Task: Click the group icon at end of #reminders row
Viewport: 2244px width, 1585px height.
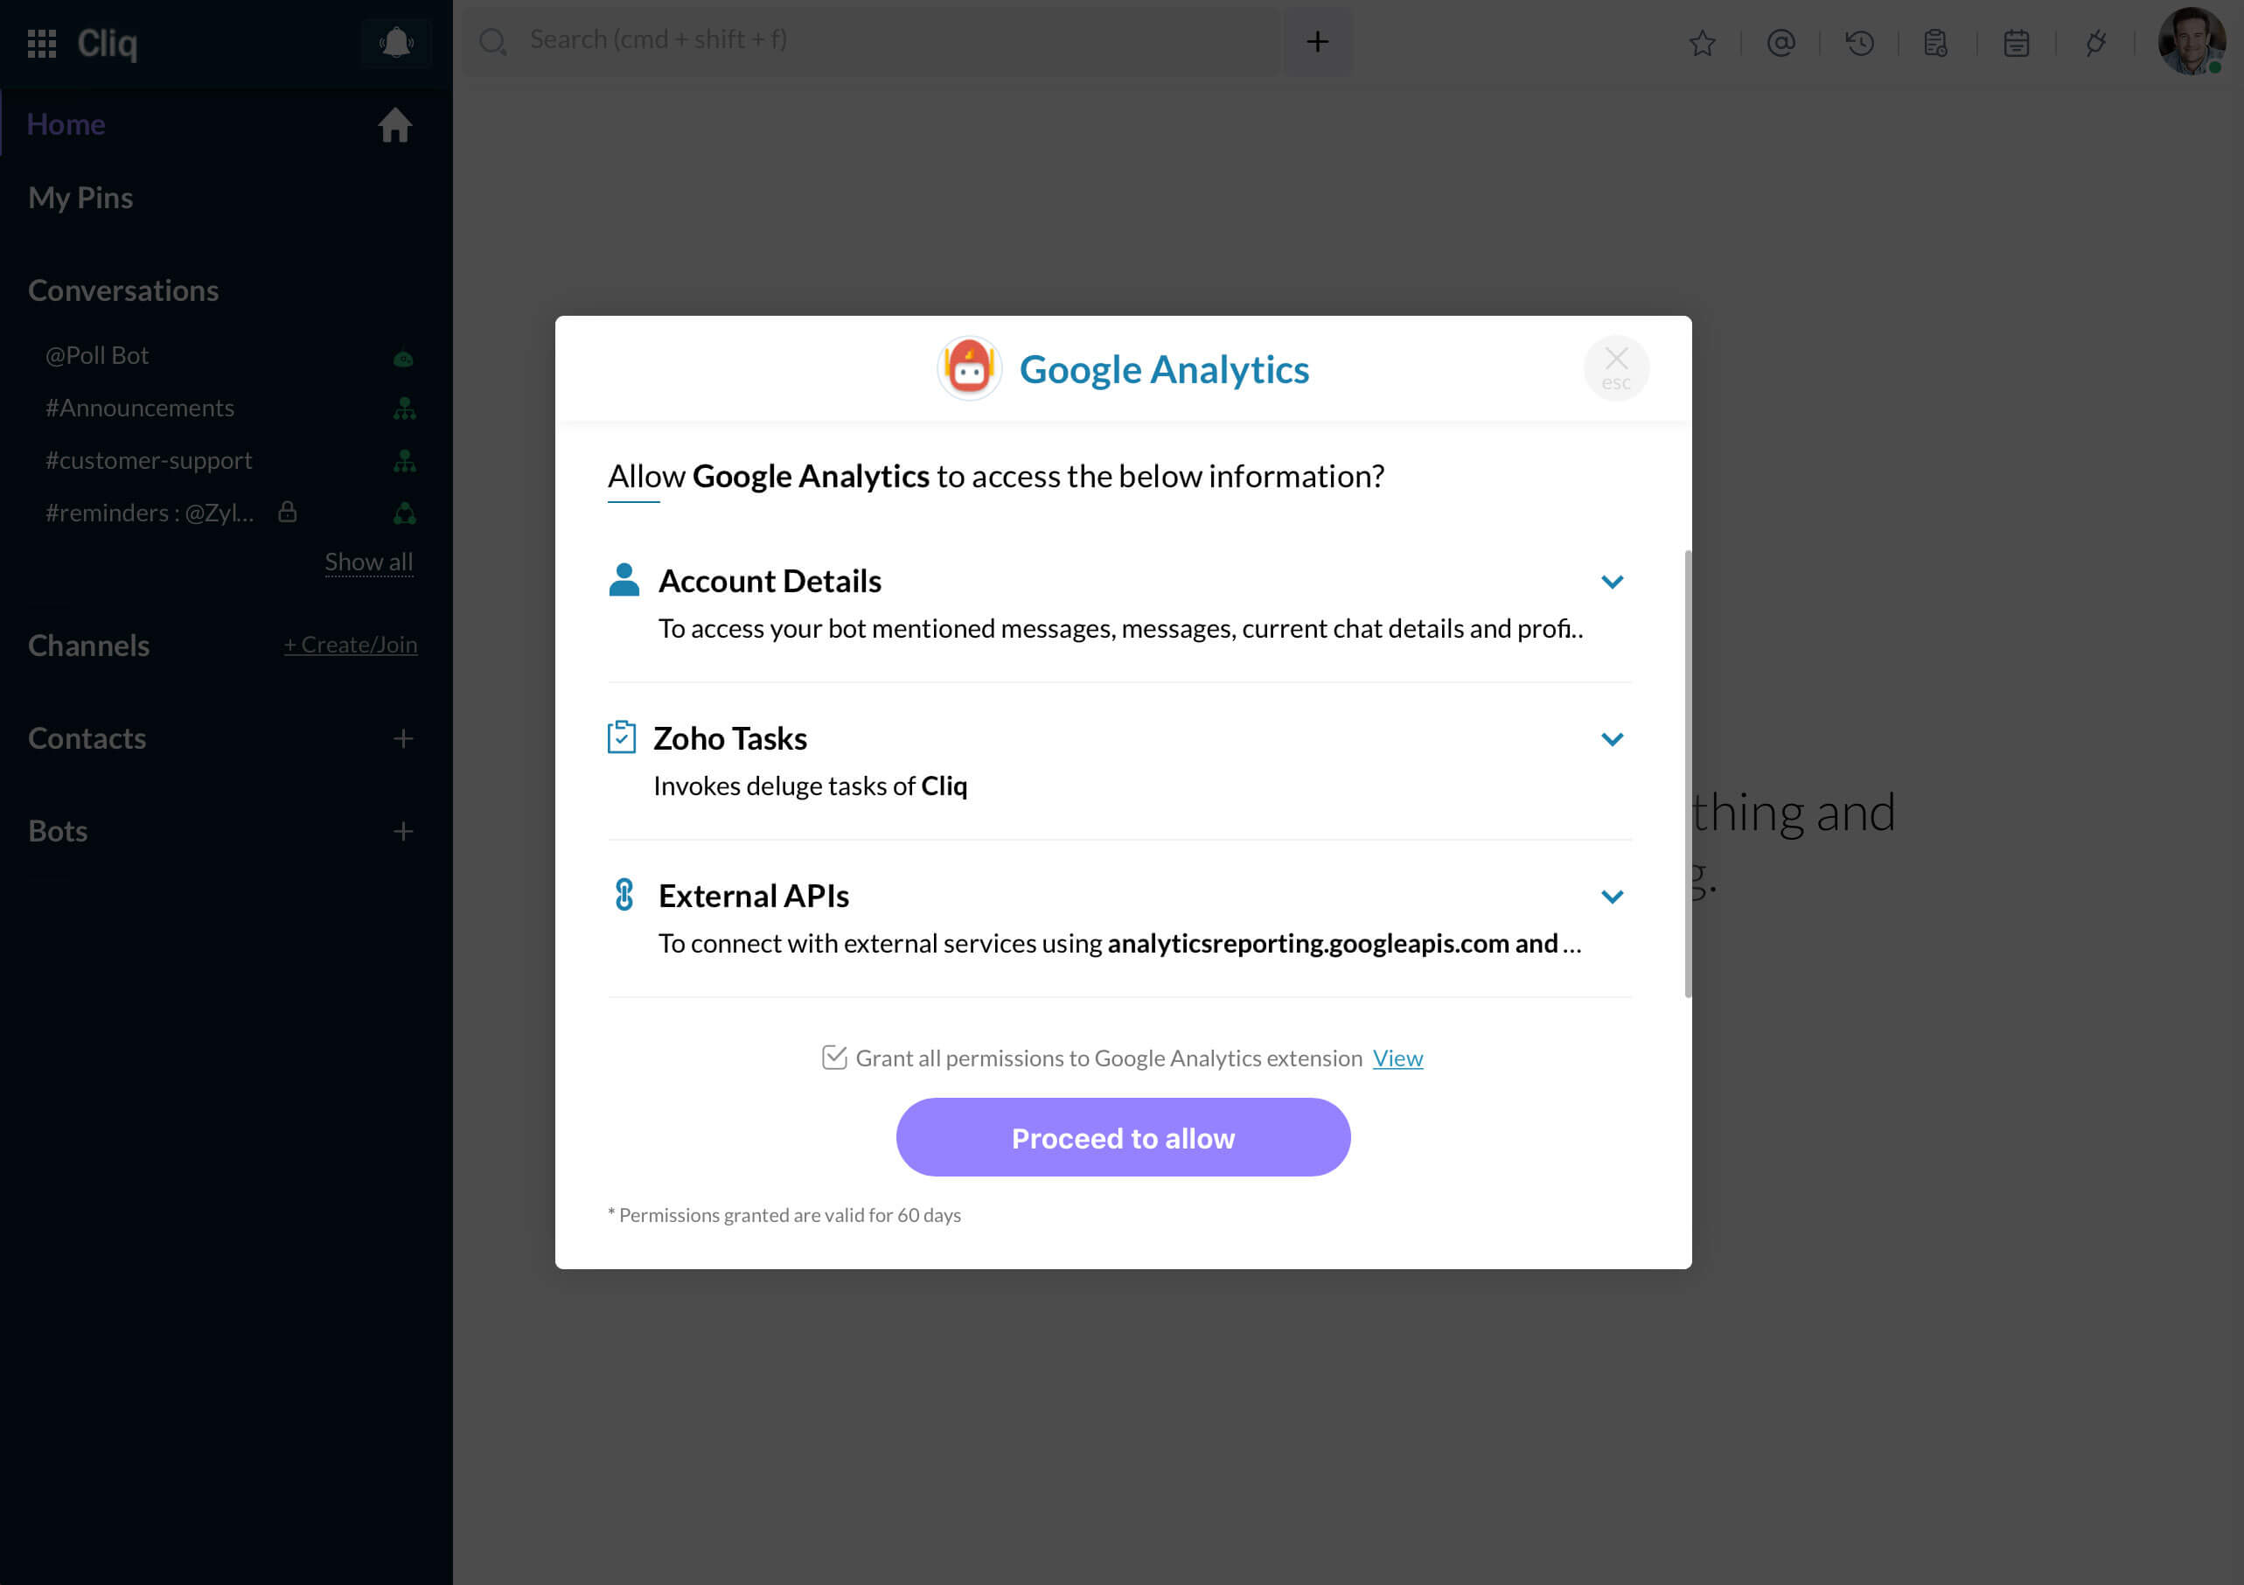Action: pyautogui.click(x=404, y=513)
